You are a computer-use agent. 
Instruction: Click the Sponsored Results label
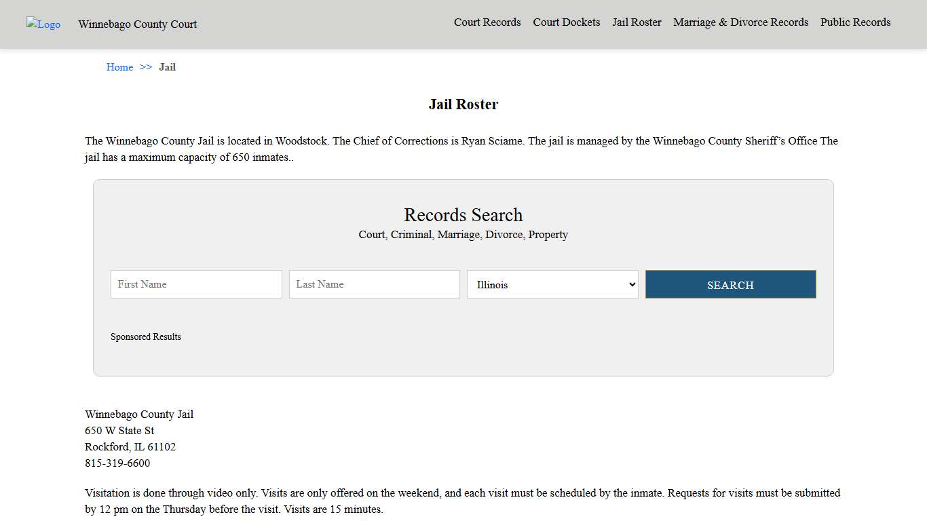145,336
